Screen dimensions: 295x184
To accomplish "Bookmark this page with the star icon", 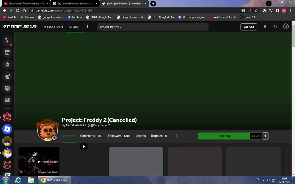I will click(256, 11).
